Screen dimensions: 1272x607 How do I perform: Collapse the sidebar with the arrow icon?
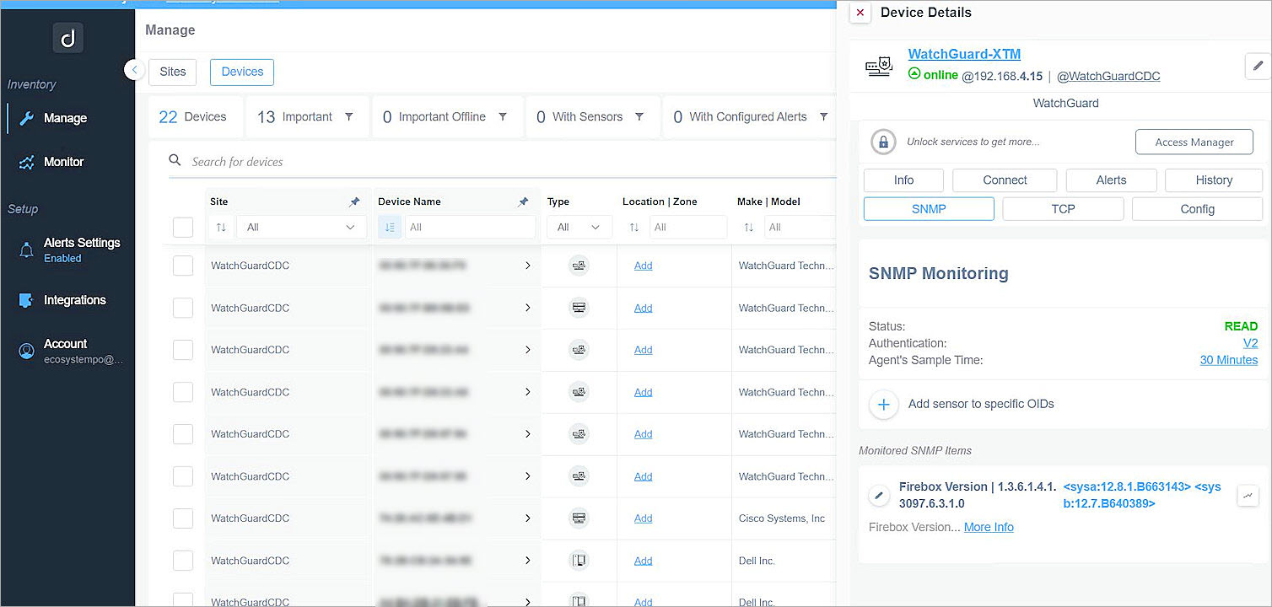[x=134, y=70]
